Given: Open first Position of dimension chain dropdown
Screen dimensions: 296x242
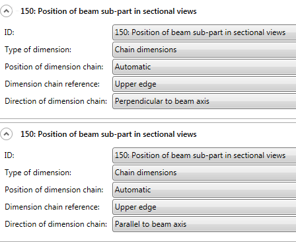Looking at the screenshot, I should 204,67.
